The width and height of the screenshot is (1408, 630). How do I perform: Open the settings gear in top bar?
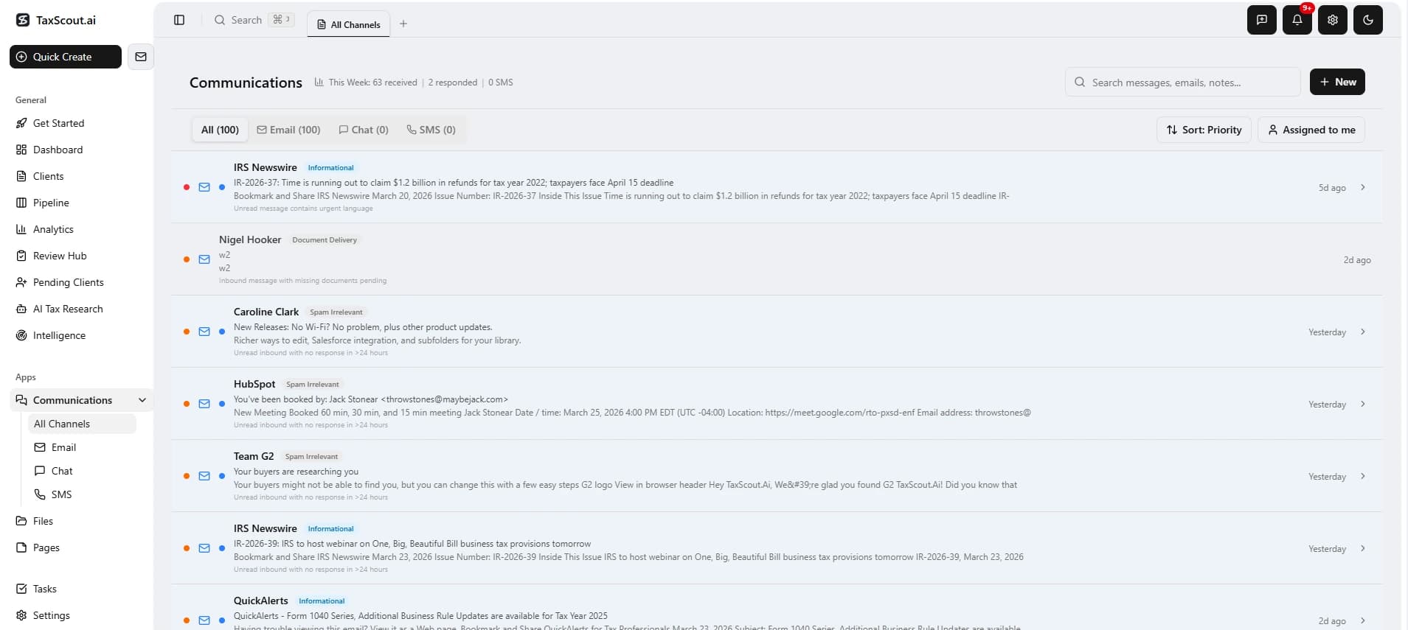(1333, 20)
